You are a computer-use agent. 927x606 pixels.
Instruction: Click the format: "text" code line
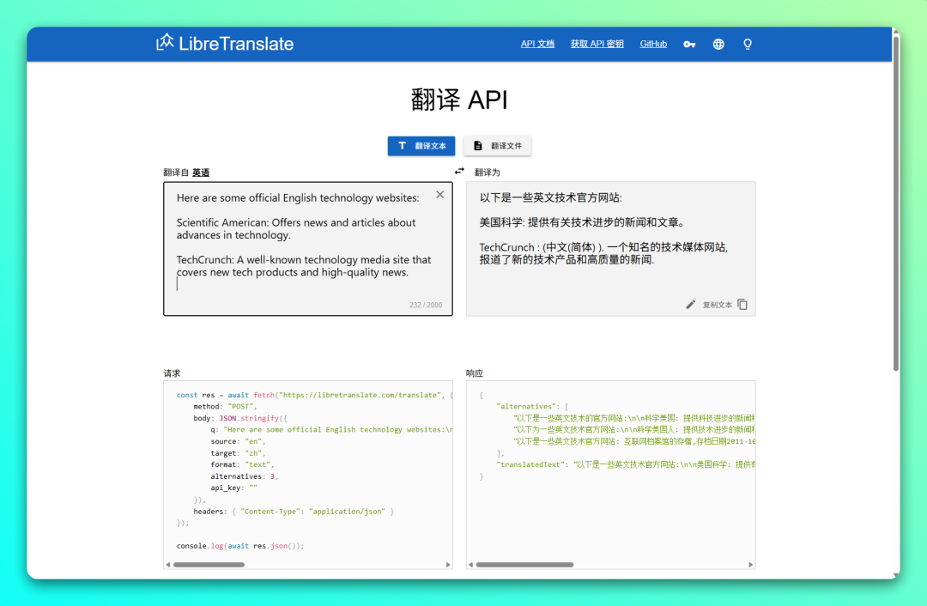(242, 464)
